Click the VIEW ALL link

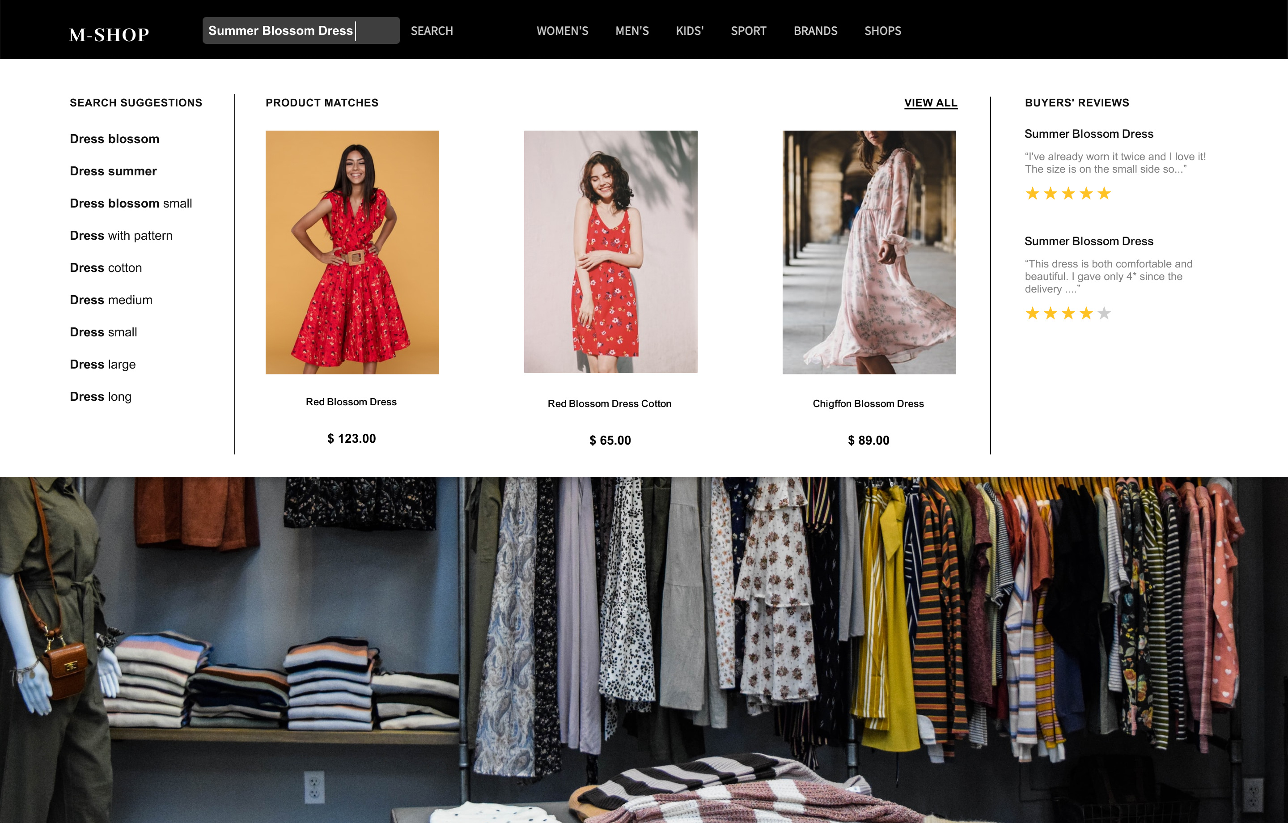click(x=930, y=103)
